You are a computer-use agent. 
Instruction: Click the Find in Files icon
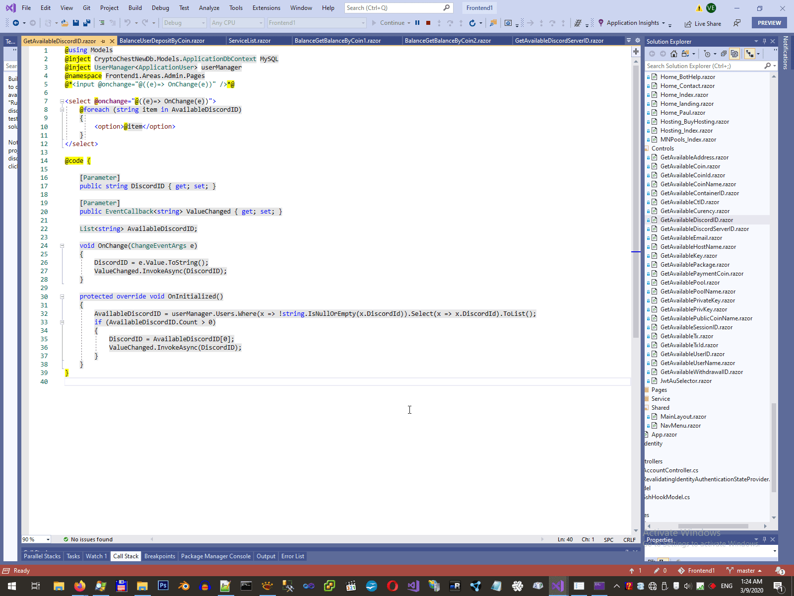(x=493, y=23)
